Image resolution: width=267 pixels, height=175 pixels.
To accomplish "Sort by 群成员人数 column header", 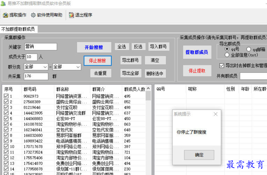I will [134, 89].
